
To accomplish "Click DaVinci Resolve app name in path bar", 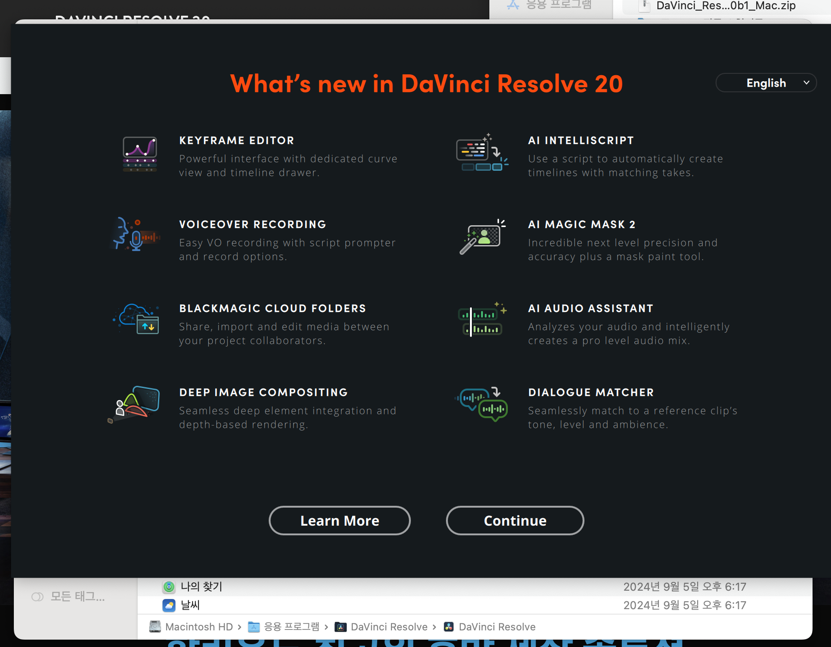I will [497, 627].
